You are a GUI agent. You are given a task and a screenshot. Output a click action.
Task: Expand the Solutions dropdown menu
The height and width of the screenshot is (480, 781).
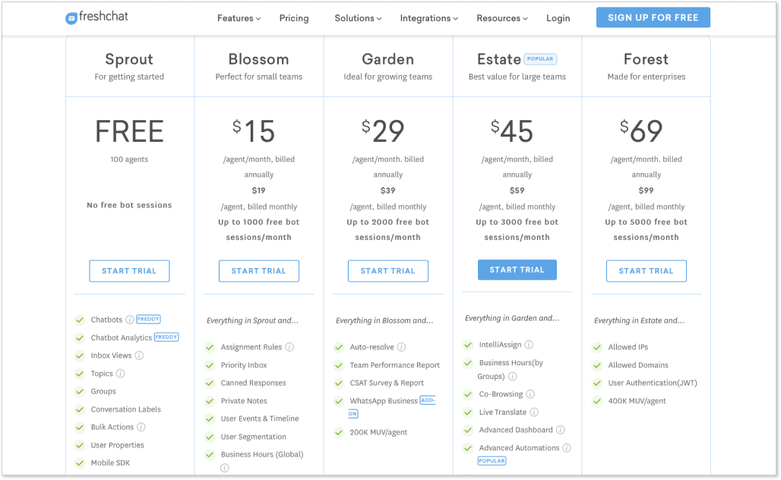(358, 18)
